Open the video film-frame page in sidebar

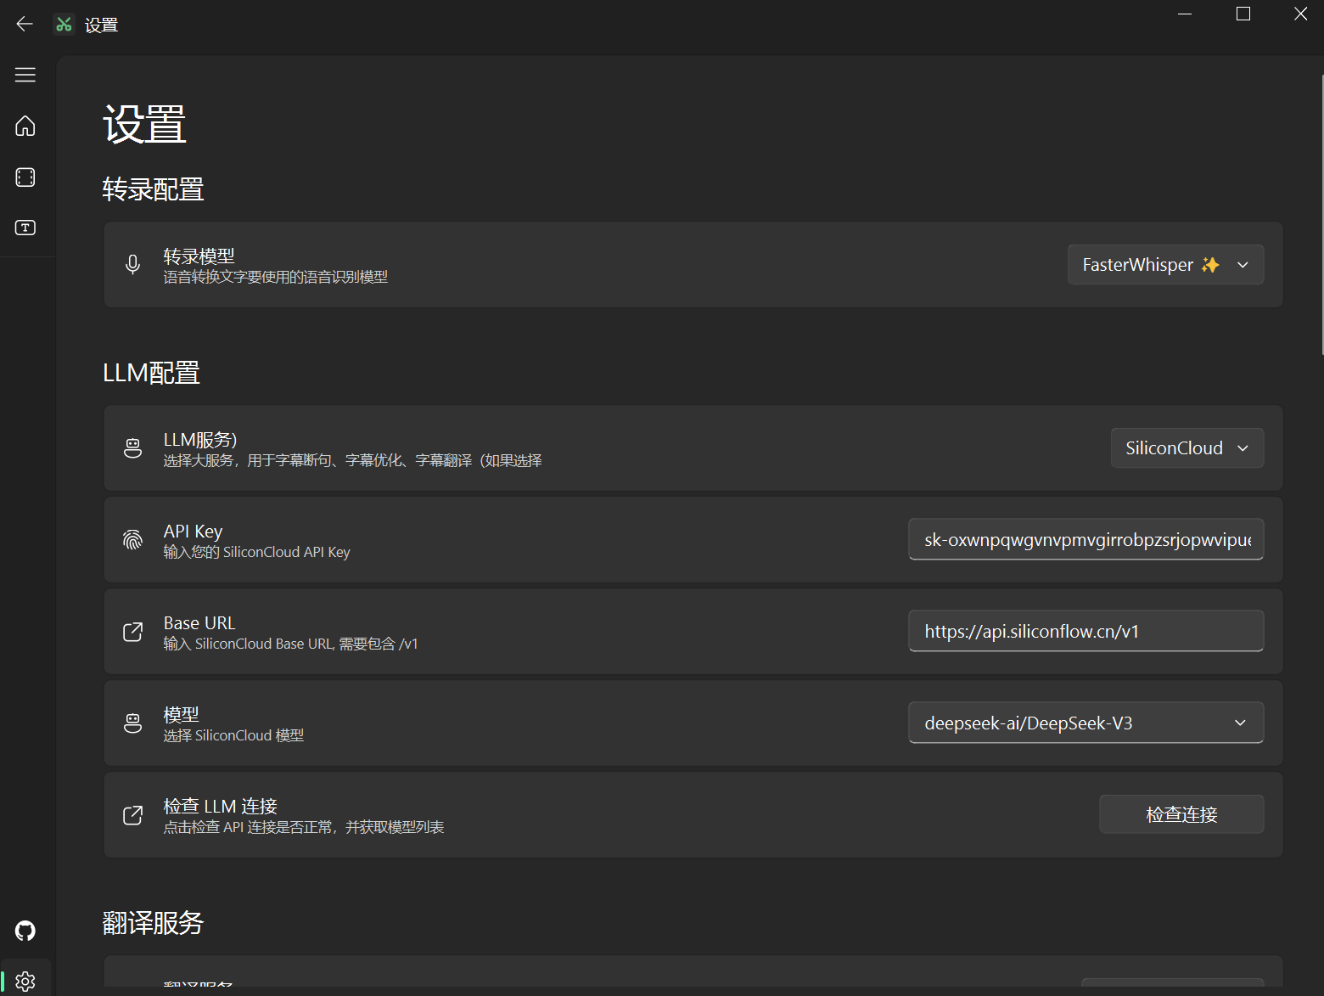pyautogui.click(x=25, y=177)
